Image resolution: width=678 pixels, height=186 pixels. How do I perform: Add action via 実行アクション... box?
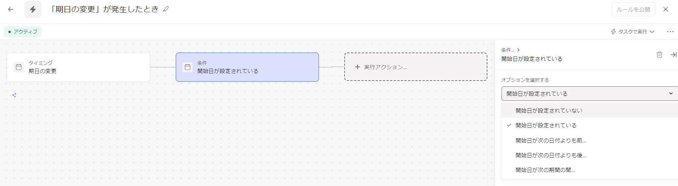(x=416, y=67)
